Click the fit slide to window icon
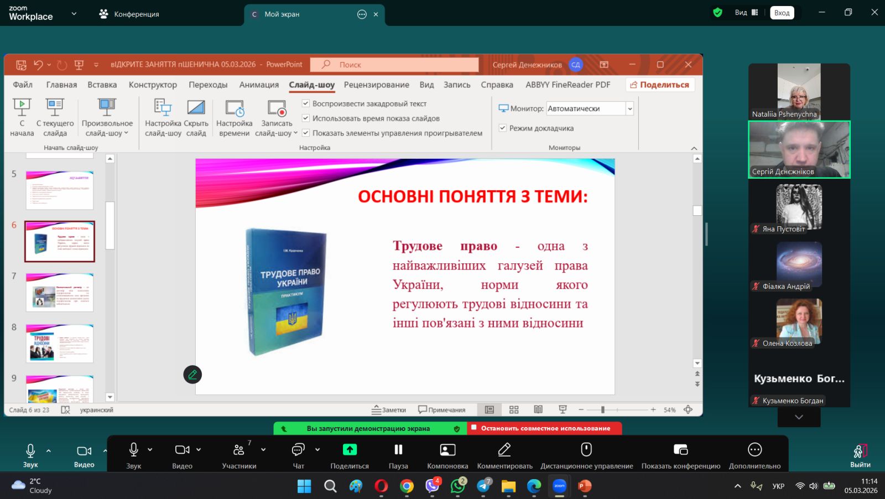The width and height of the screenshot is (885, 499). [x=688, y=410]
